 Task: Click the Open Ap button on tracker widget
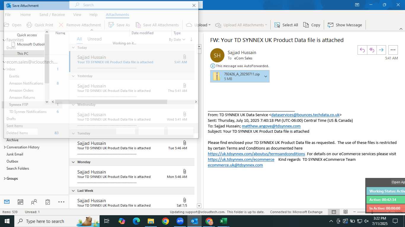click(x=398, y=182)
